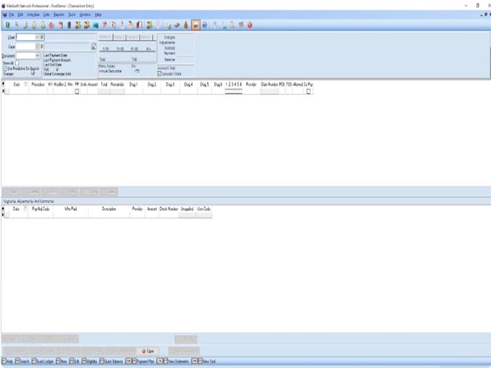
Task: Enable the Show All checkbox
Action: coord(17,63)
